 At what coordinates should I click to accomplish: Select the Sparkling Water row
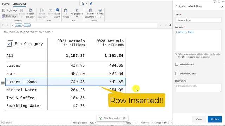(65, 106)
